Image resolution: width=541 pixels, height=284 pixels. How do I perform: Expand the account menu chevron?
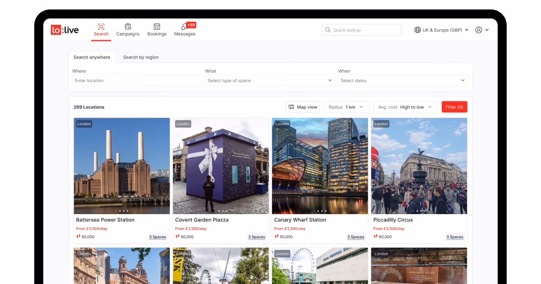(487, 30)
